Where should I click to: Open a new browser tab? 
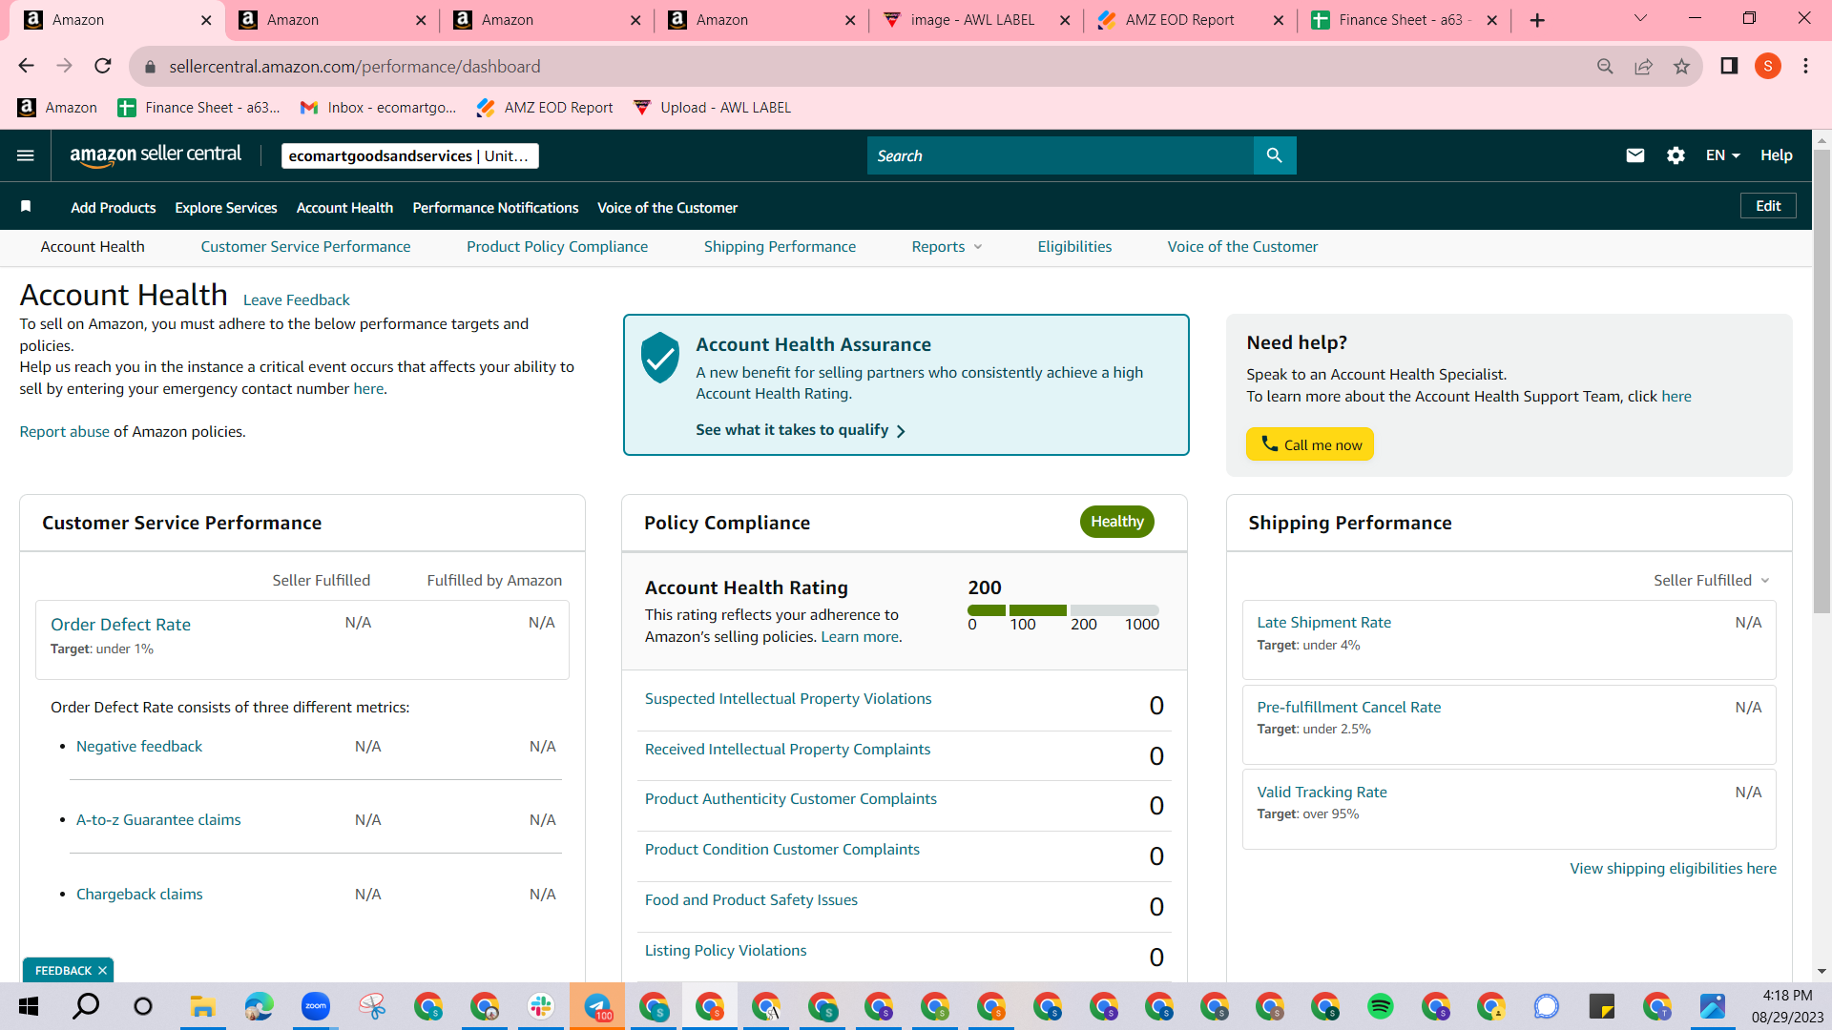[x=1537, y=20]
